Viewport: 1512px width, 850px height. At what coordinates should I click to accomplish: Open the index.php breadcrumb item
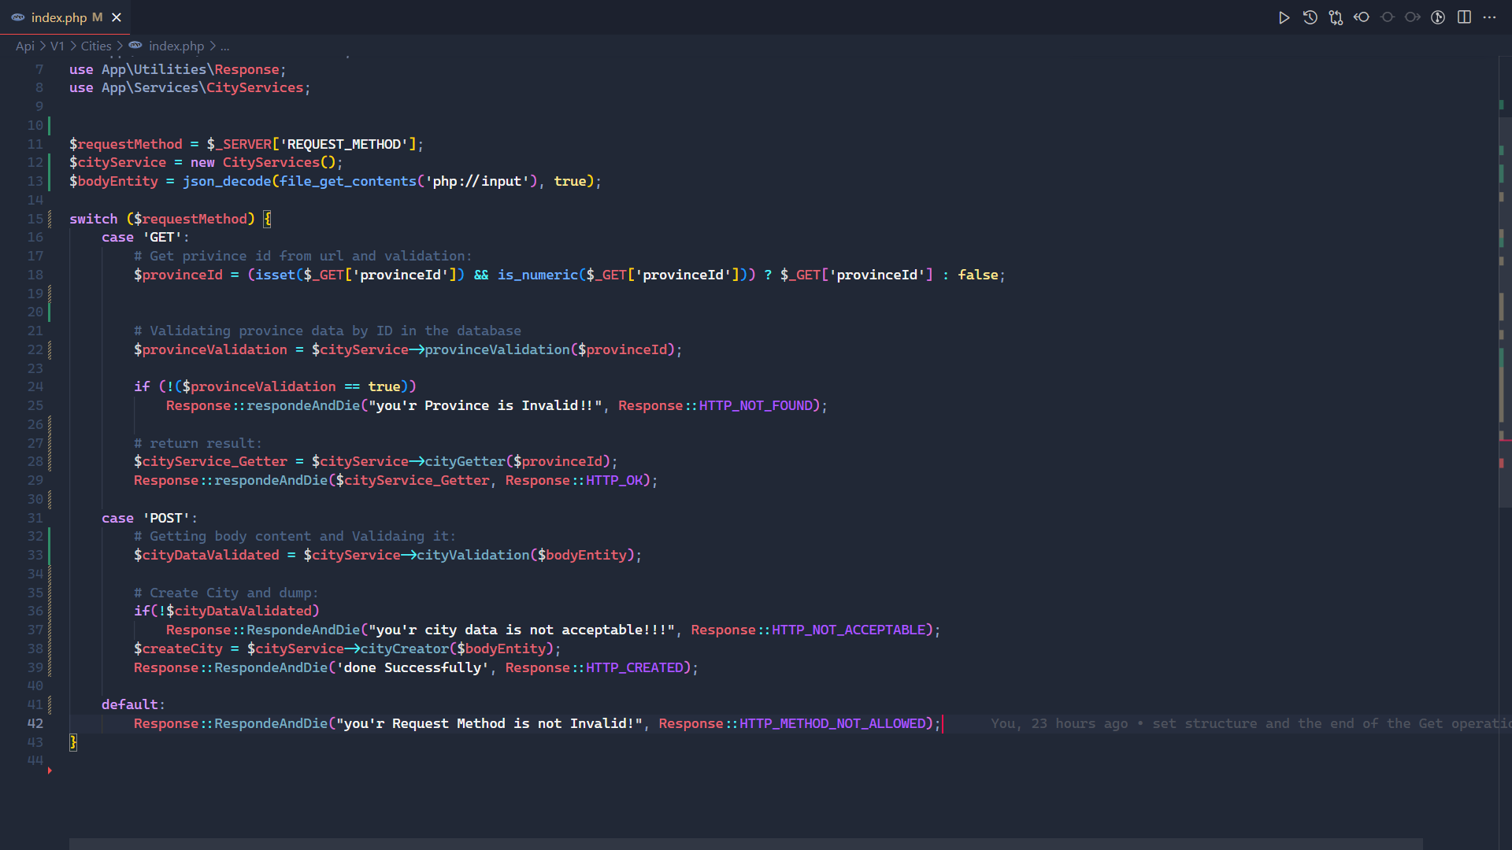[x=176, y=46]
